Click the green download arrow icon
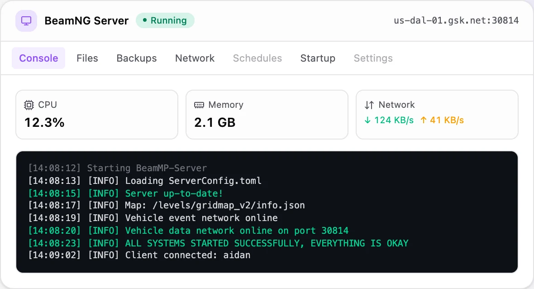The width and height of the screenshot is (534, 289). tap(367, 120)
